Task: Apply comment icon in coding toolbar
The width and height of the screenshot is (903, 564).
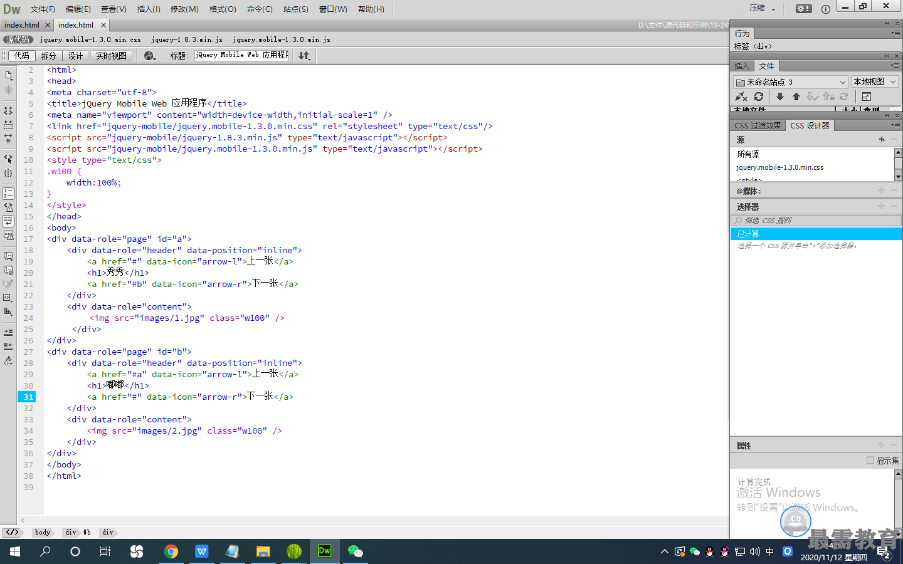Action: click(x=8, y=256)
